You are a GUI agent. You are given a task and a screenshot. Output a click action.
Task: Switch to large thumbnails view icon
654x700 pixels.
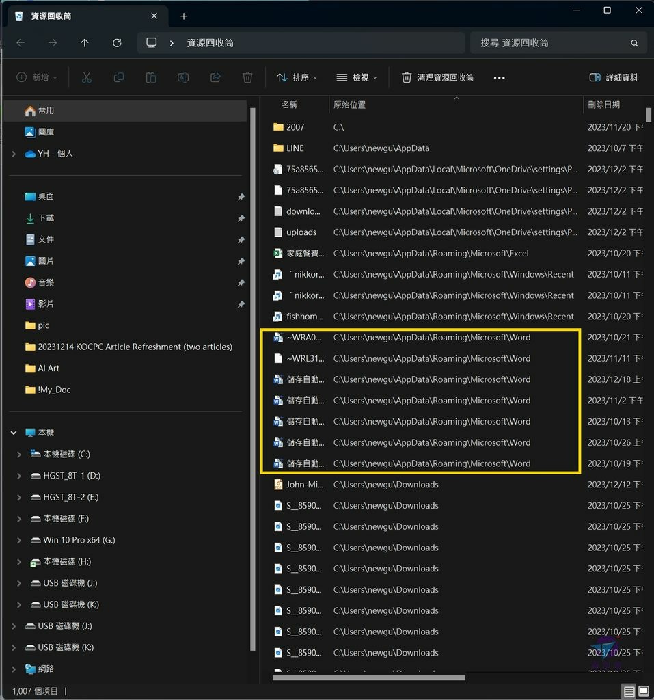click(643, 692)
